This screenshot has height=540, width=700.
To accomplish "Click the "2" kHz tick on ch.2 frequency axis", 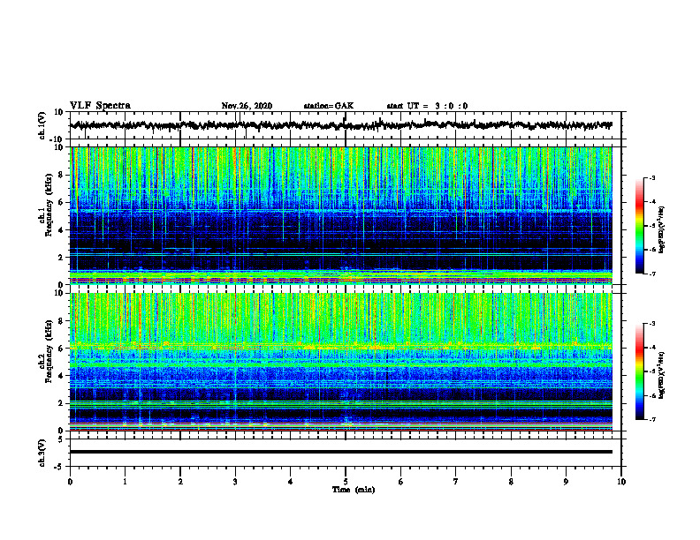I will pyautogui.click(x=61, y=403).
